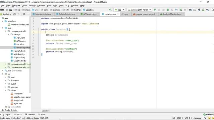Click the Scroll from Source target icon
Viewport: 214px width, 120px height.
tap(14, 14)
